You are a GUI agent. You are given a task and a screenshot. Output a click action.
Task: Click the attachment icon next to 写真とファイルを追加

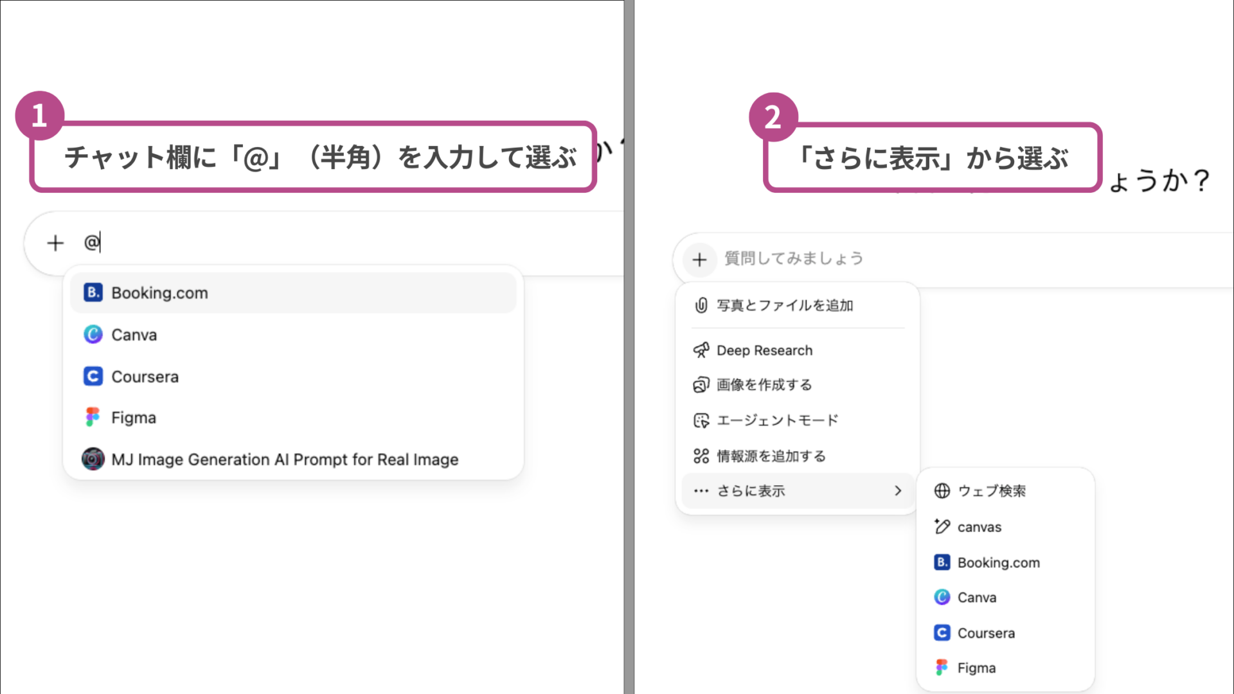coord(702,305)
